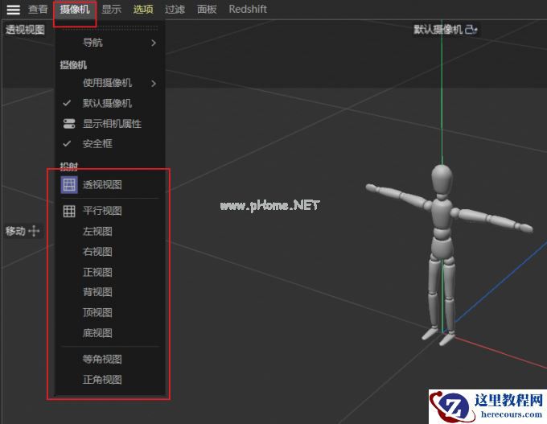Open the 过滤 menu
The image size is (547, 424).
pyautogui.click(x=175, y=9)
